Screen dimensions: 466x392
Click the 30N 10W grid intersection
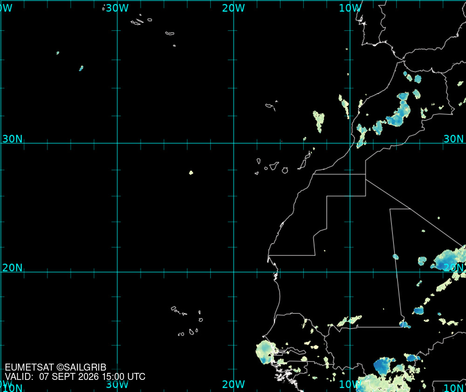350,143
